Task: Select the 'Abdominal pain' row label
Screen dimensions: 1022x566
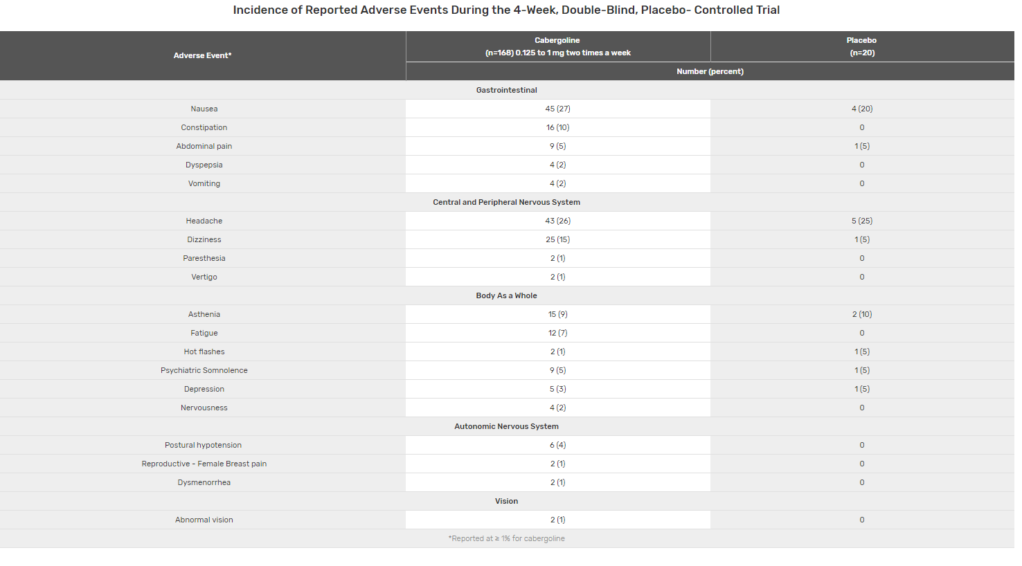Action: coord(204,146)
